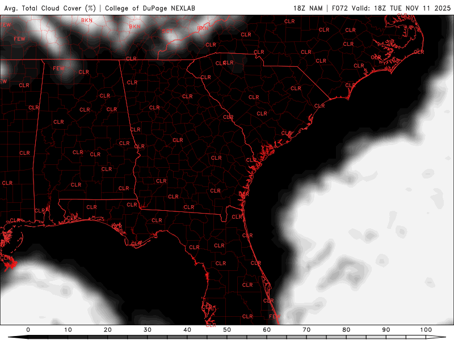Click the colorbar value "70"

click(x=306, y=330)
